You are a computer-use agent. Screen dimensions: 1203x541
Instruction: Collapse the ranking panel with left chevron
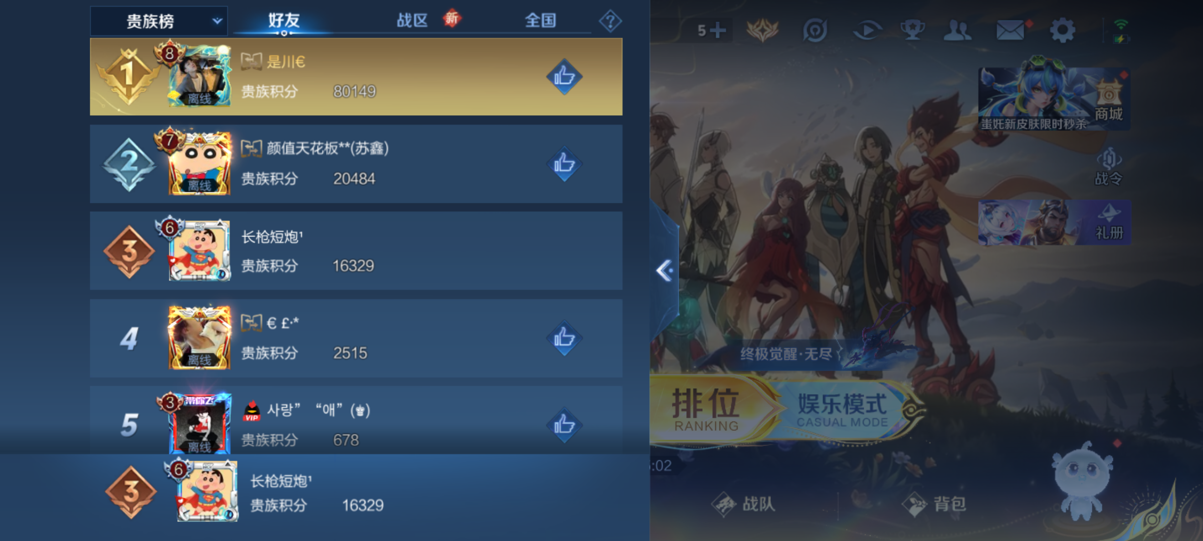coord(665,271)
